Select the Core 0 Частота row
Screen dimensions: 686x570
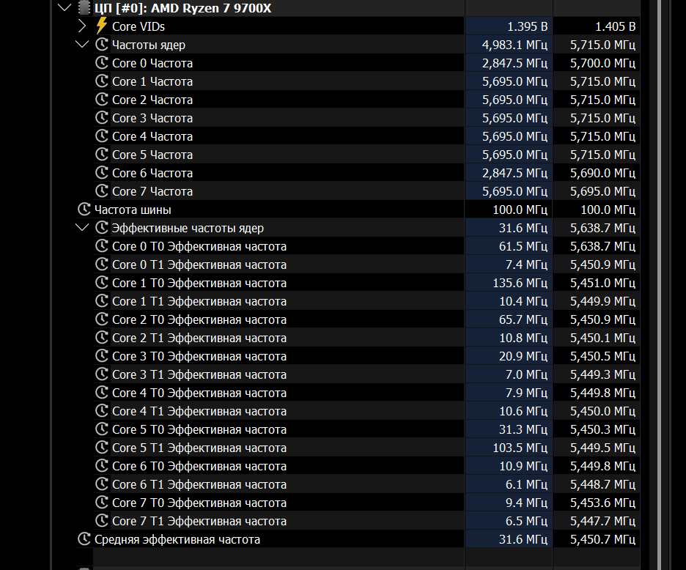366,63
